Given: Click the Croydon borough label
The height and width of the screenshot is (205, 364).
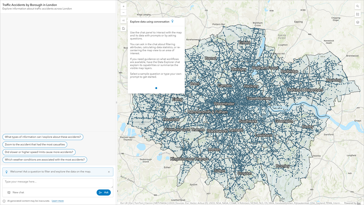Looking at the screenshot, I should pyautogui.click(x=244, y=173).
